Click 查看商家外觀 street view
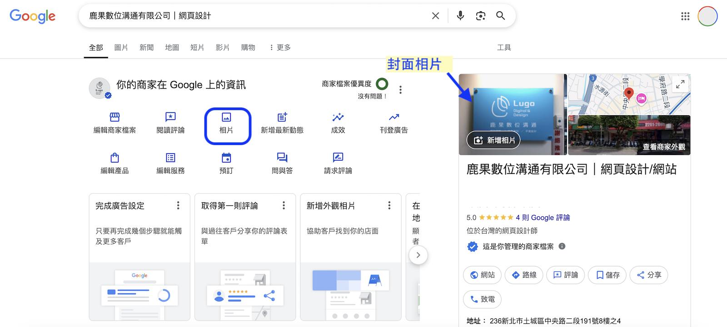Viewport: 727px width, 327px height. pos(663,147)
